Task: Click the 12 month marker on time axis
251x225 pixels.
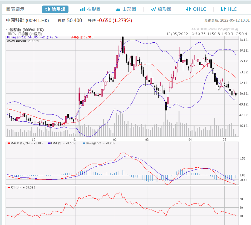Action: [34, 140]
